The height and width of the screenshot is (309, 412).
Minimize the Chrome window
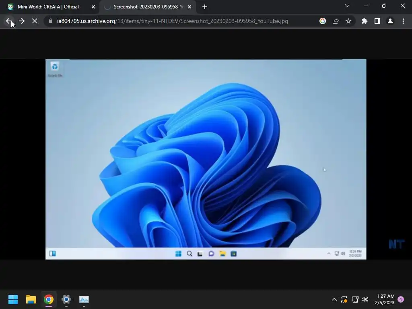pos(365,6)
